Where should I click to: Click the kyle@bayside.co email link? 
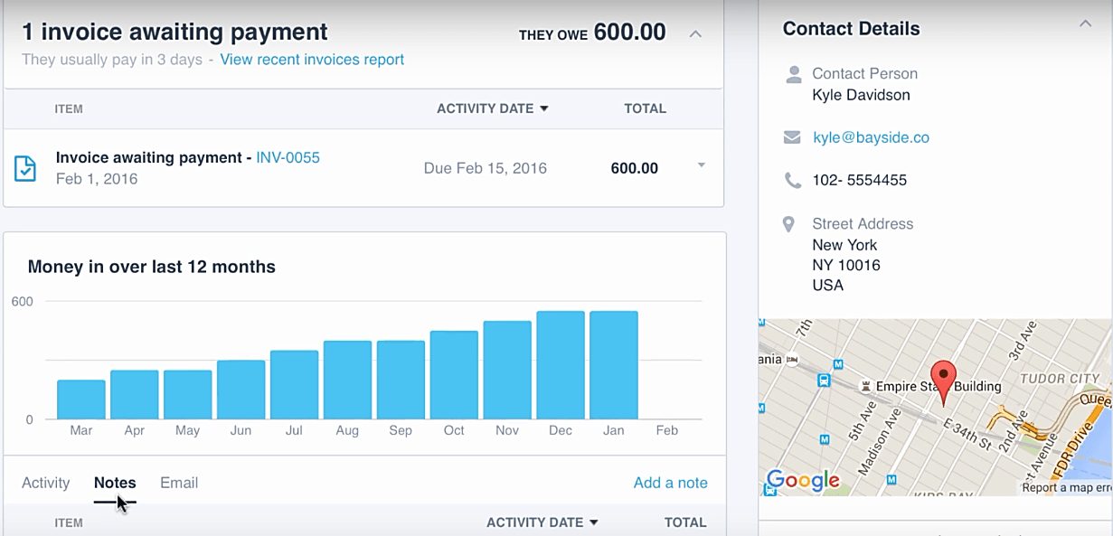point(871,137)
